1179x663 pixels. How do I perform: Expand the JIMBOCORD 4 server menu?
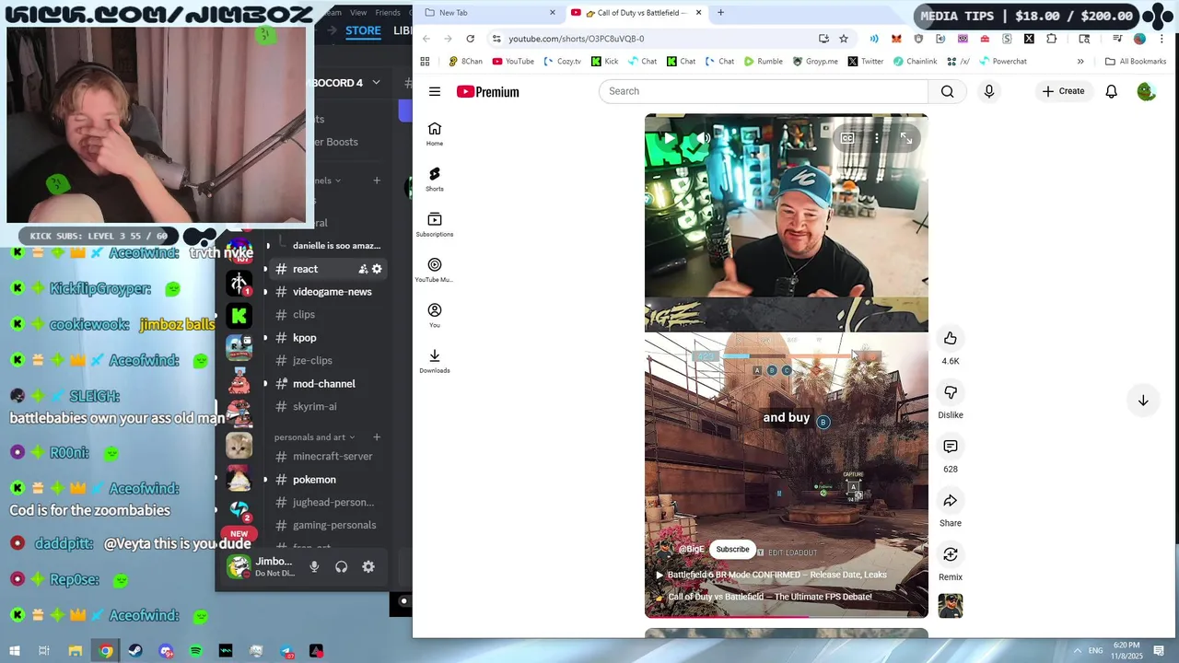[376, 83]
